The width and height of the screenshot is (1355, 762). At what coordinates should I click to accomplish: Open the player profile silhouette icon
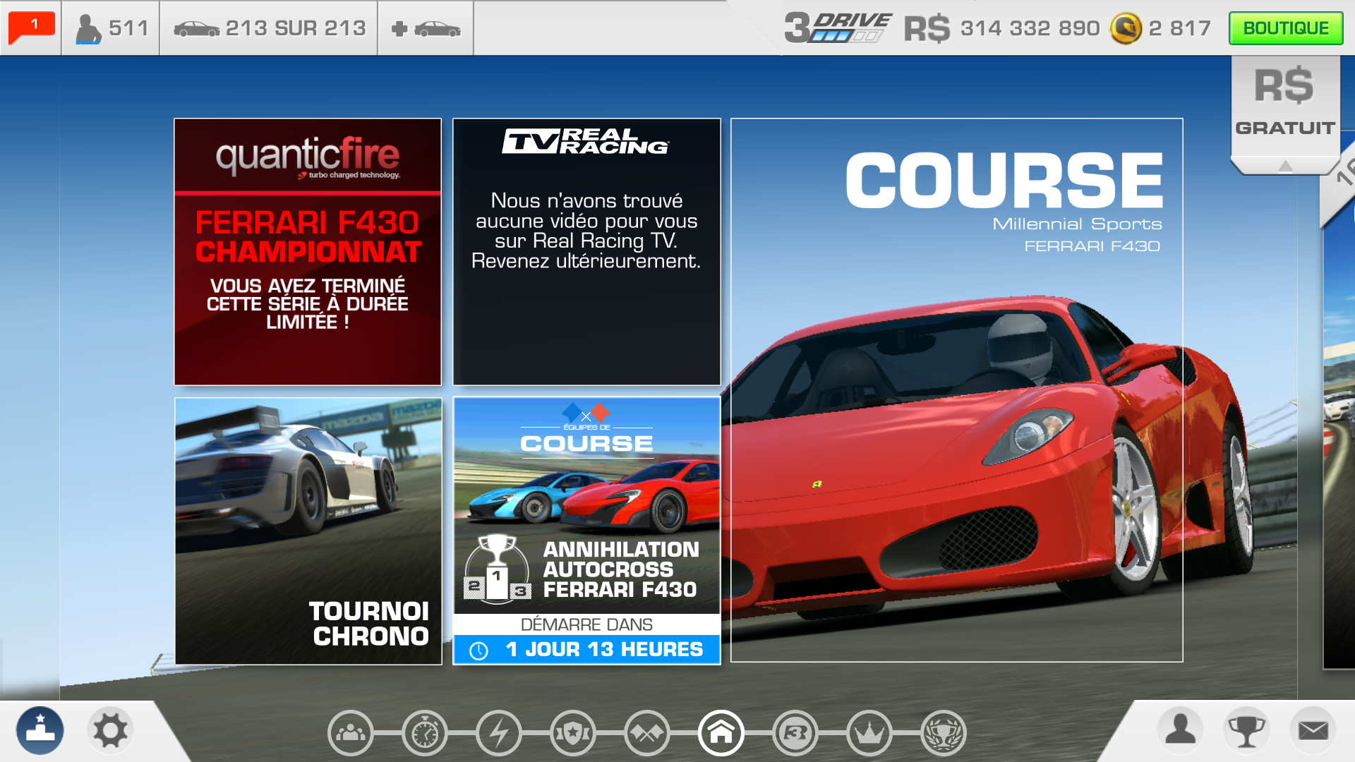[x=1180, y=730]
